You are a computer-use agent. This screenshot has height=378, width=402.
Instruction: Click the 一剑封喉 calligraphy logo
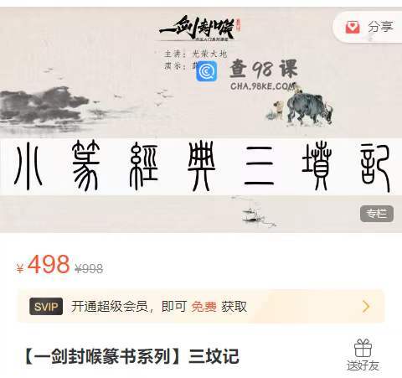point(200,28)
